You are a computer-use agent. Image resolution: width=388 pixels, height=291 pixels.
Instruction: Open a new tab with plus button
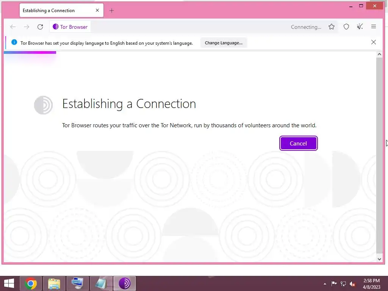click(112, 10)
